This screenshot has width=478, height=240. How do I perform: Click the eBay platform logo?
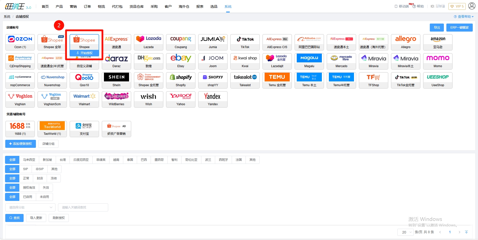point(181,61)
